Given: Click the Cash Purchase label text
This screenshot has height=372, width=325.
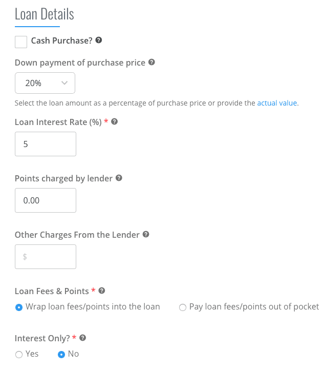Looking at the screenshot, I should [x=61, y=40].
